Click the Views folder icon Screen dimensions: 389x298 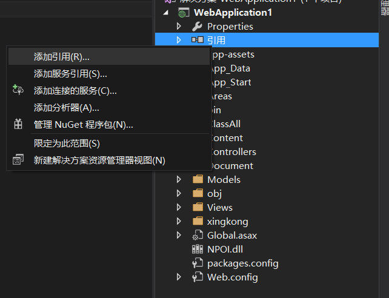coord(198,207)
